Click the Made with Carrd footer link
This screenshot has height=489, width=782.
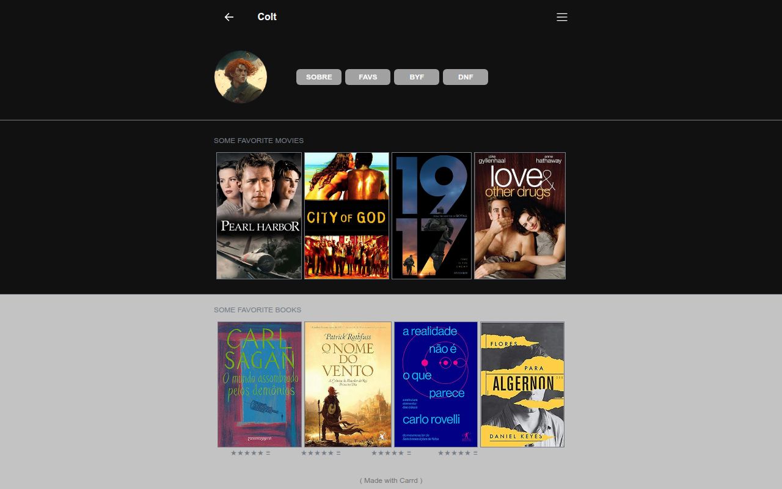pyautogui.click(x=391, y=480)
